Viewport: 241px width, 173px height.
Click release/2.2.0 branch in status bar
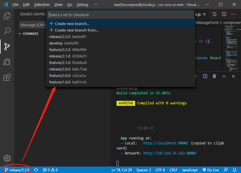17,170
